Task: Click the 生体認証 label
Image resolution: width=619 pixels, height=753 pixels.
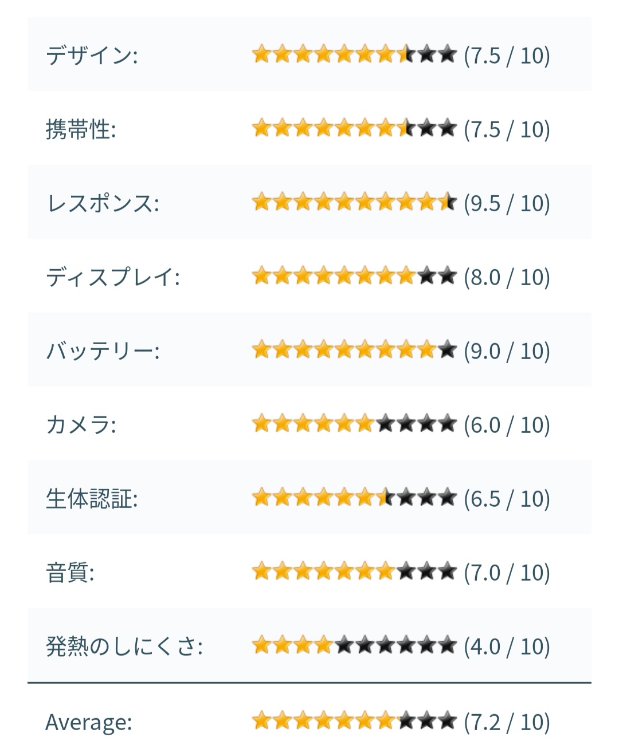Action: tap(92, 499)
